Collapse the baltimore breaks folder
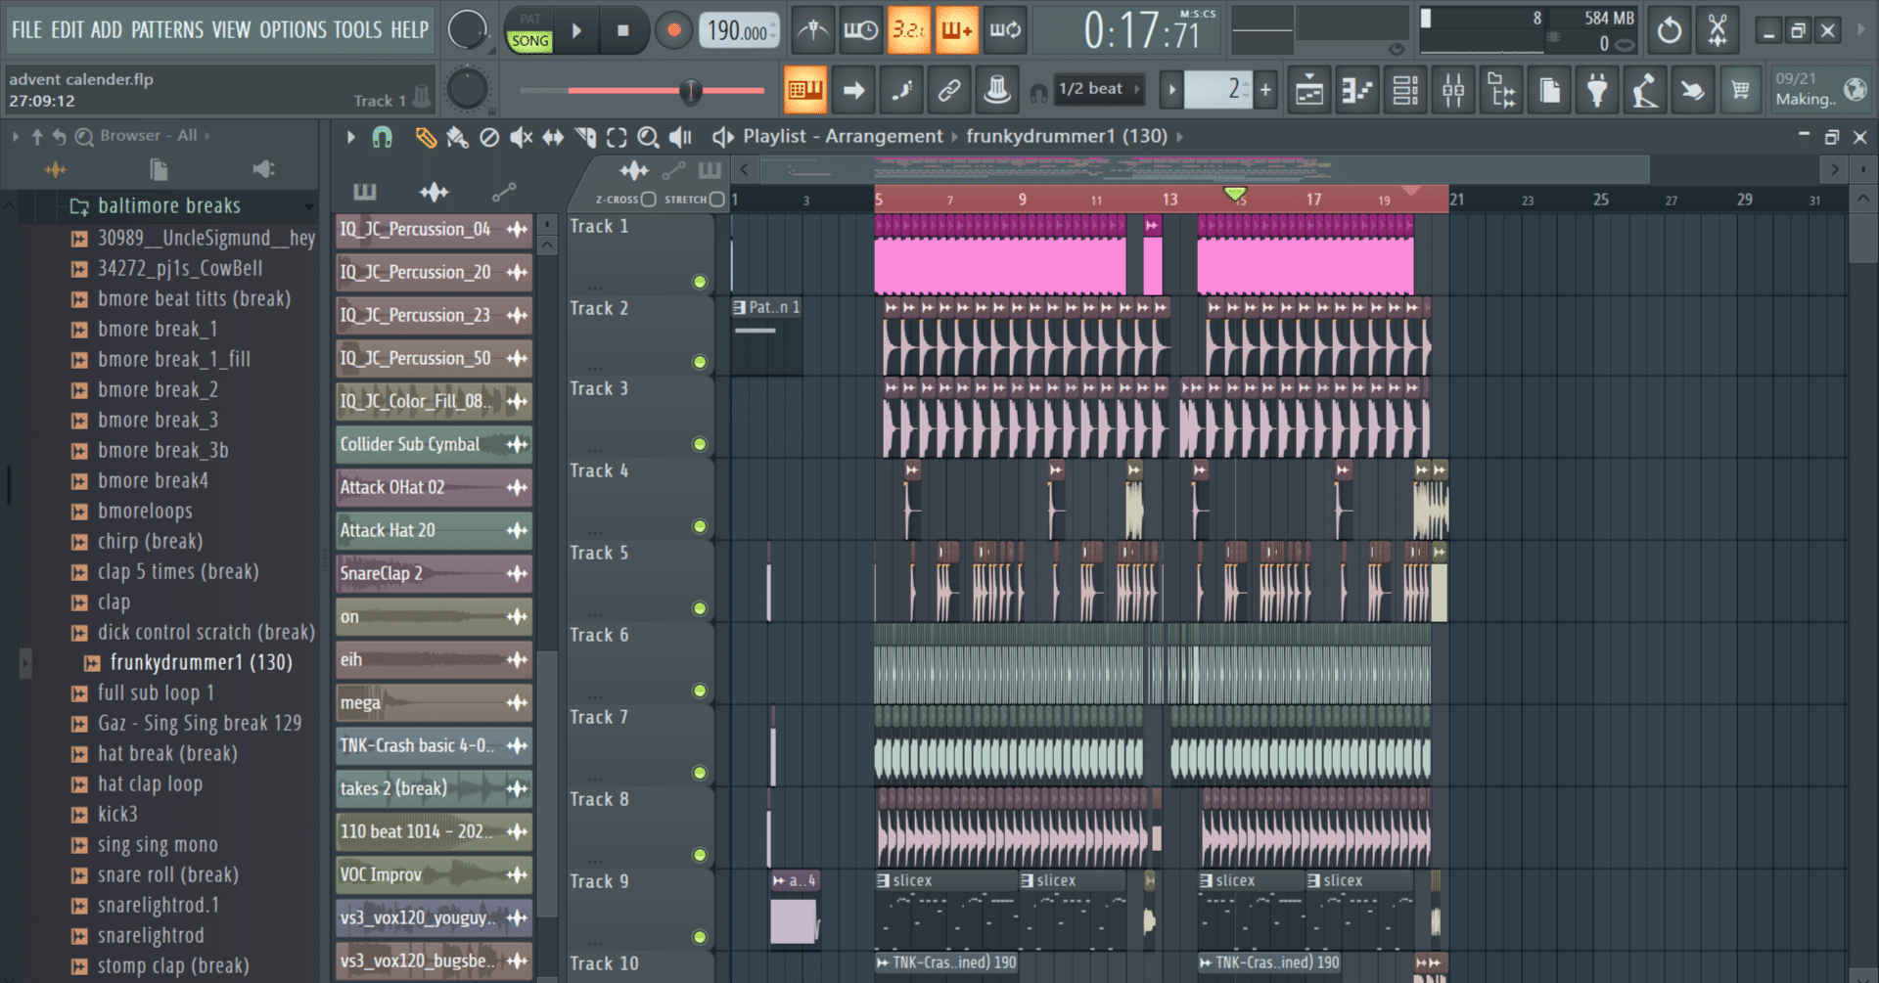 [x=169, y=205]
